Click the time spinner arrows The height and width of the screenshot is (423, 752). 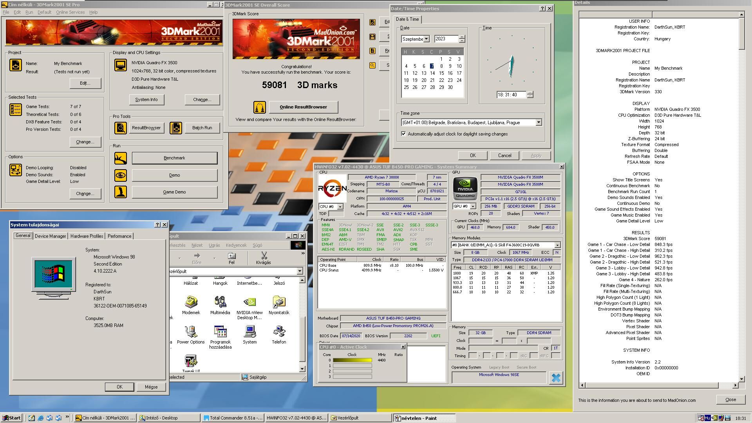[x=530, y=94]
